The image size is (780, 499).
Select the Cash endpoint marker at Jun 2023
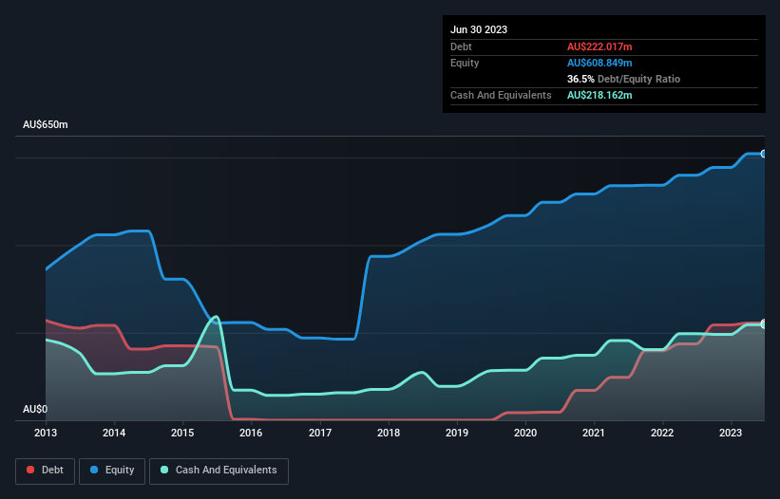click(764, 324)
